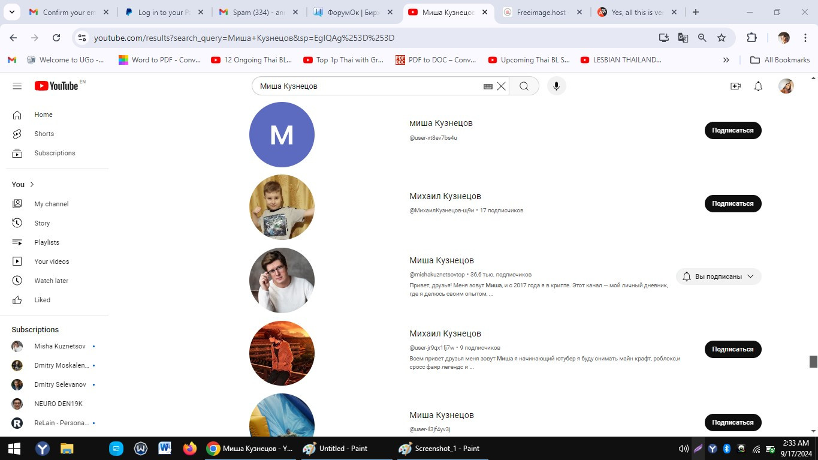Switch to Freeimage.host tab

(x=542, y=12)
